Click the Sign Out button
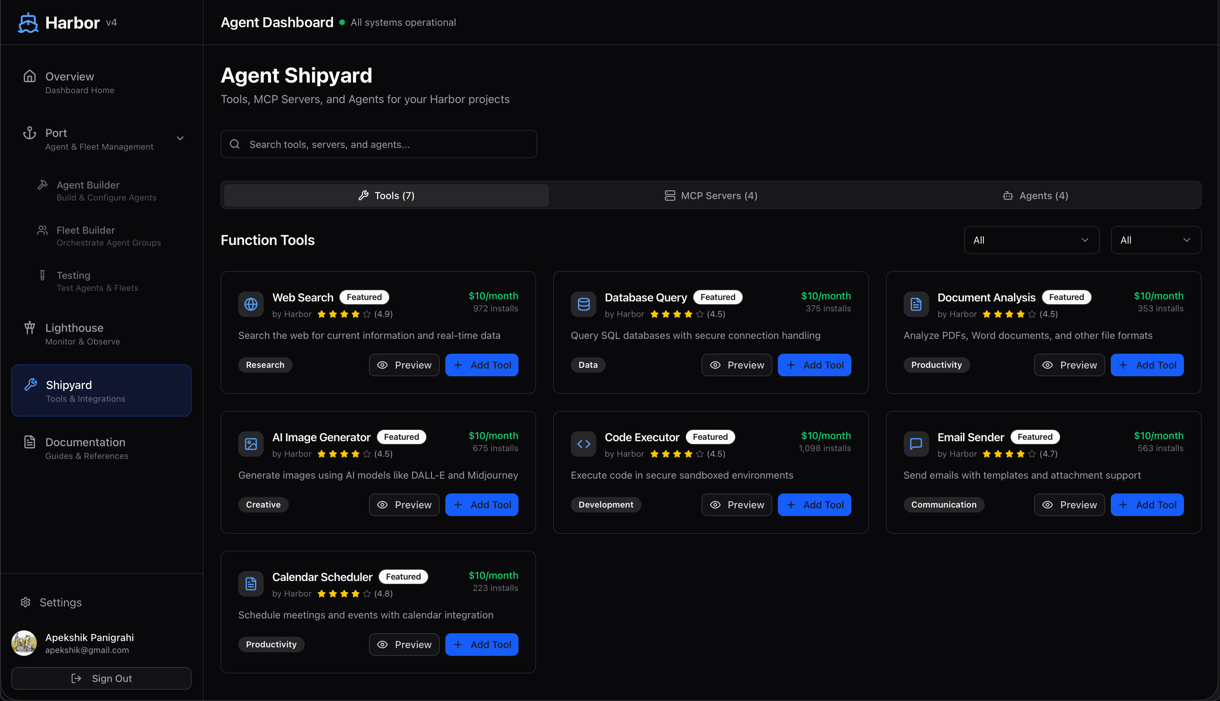 coord(101,678)
